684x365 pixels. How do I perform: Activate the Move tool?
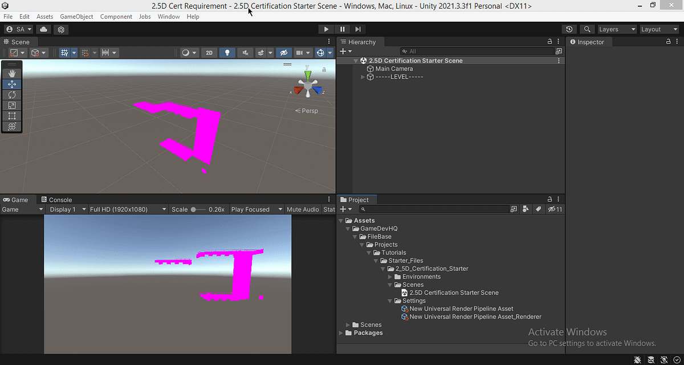pyautogui.click(x=11, y=84)
